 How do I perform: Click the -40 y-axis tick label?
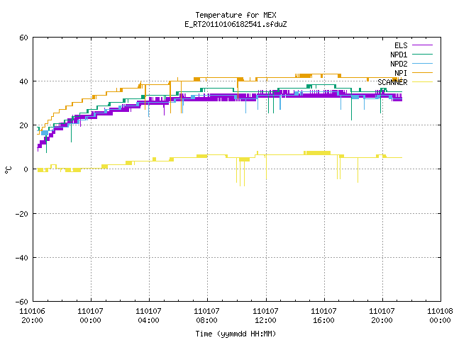point(22,258)
